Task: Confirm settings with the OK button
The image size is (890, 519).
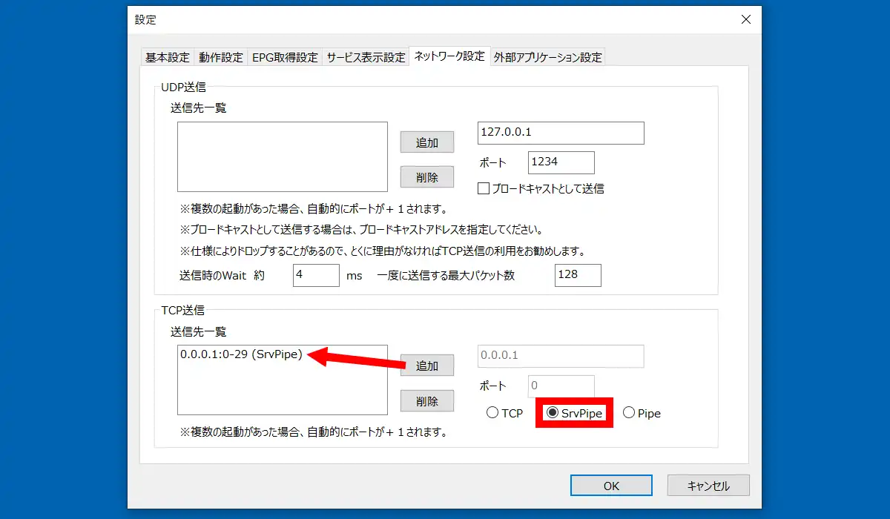Action: click(611, 486)
